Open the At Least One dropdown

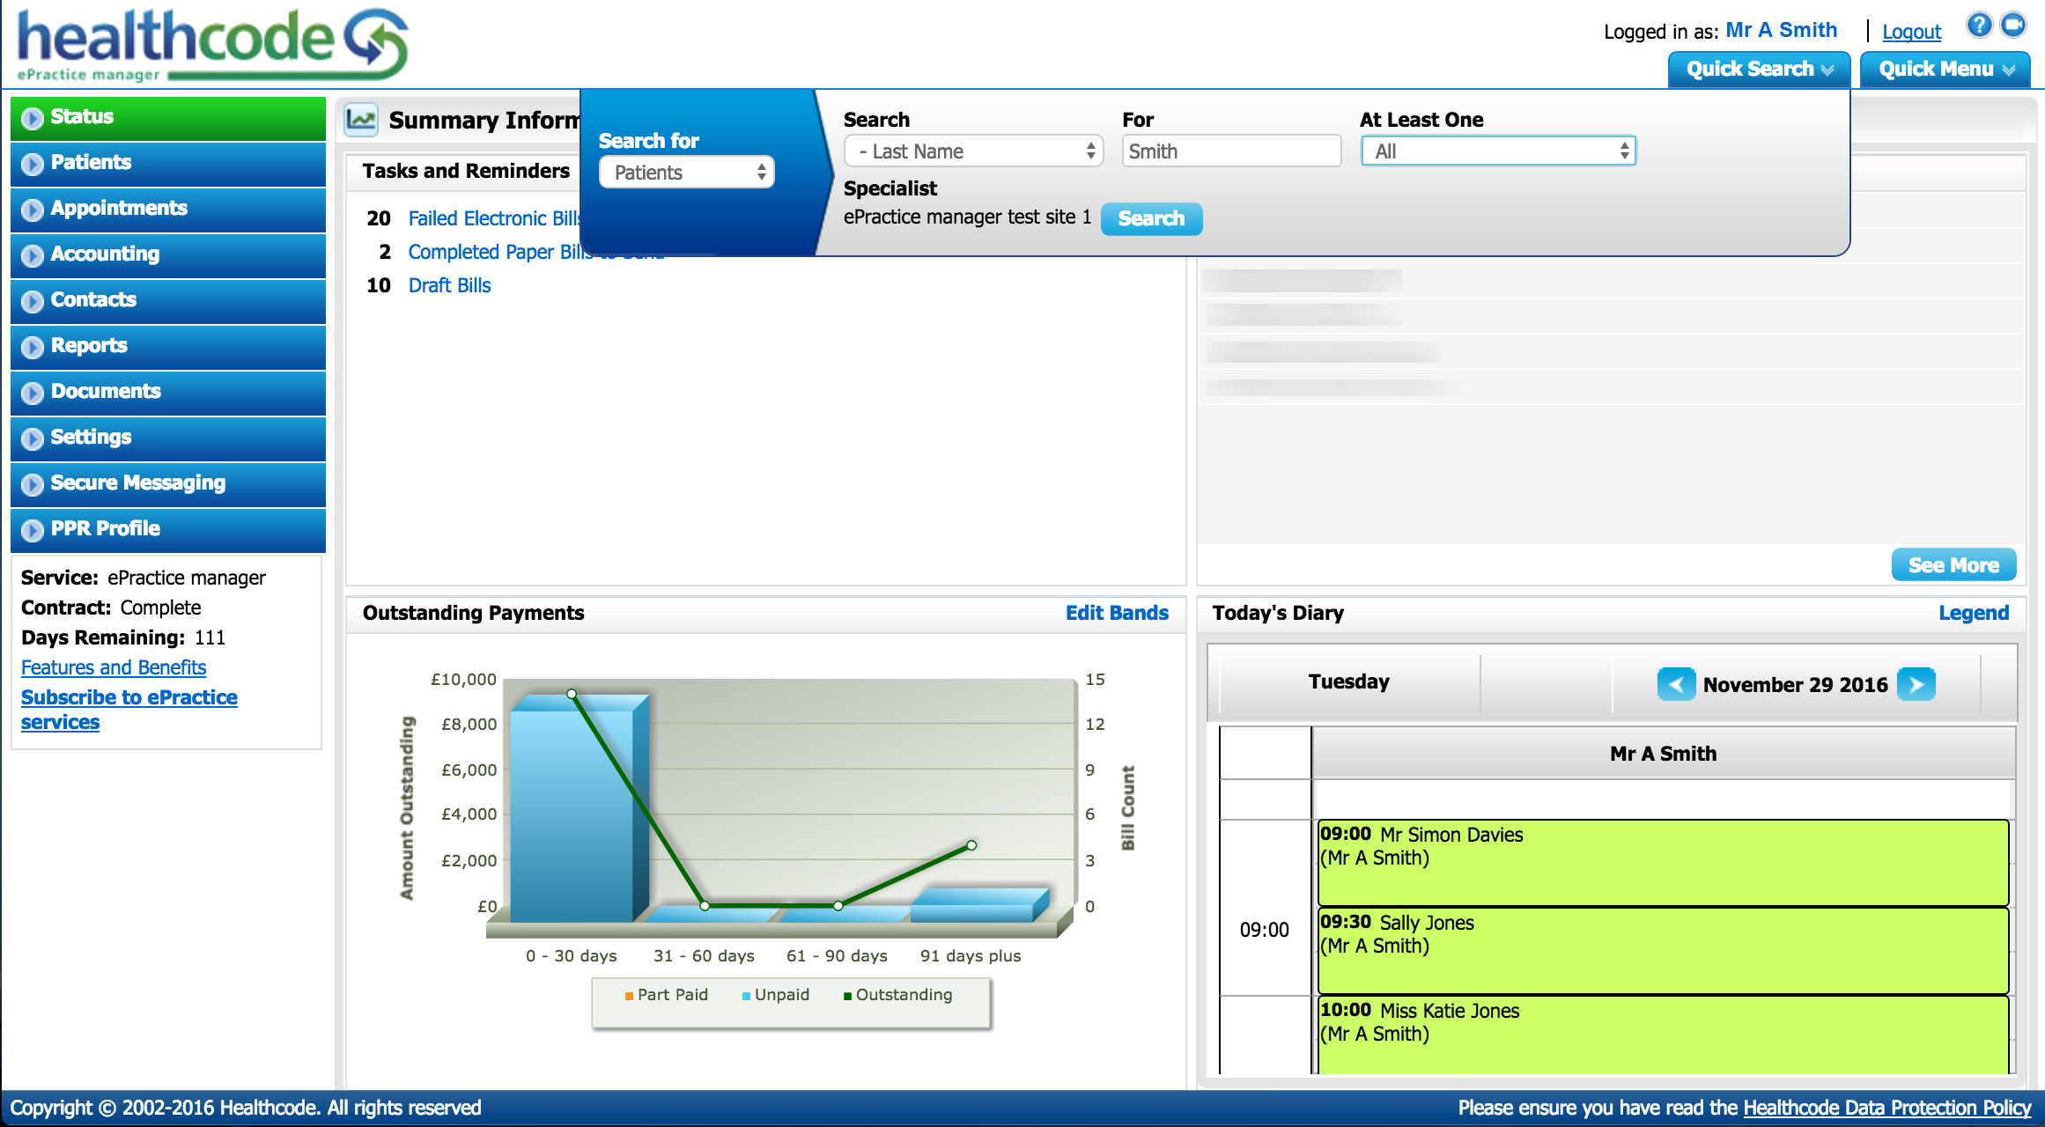point(1498,151)
